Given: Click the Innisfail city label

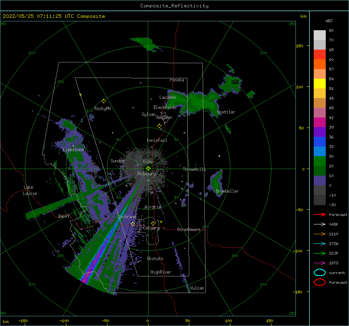Looking at the screenshot, I should 157,140.
